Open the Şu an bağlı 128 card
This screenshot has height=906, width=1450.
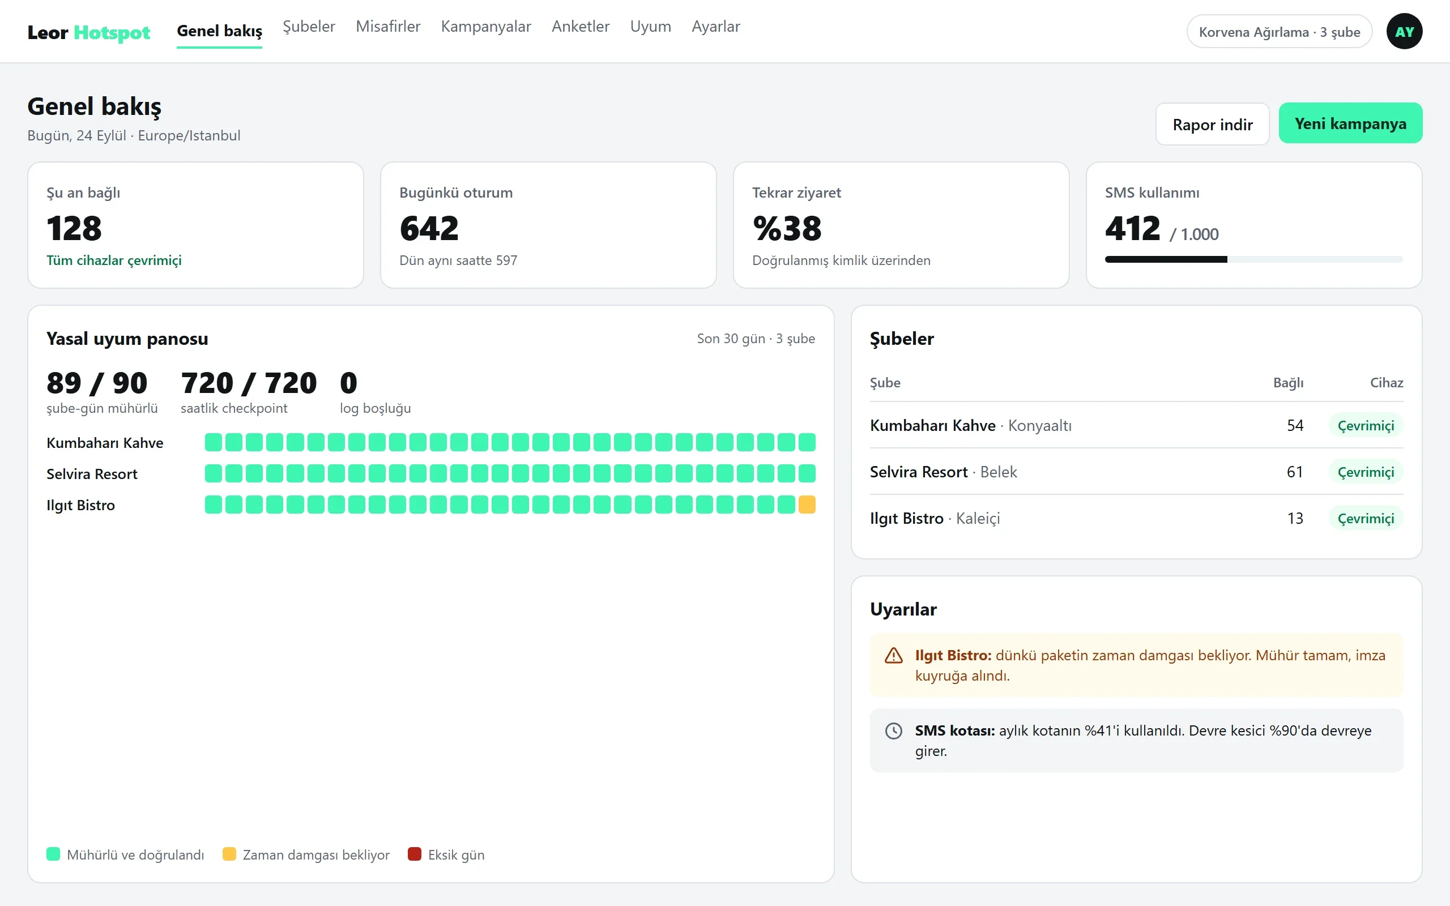pos(195,225)
